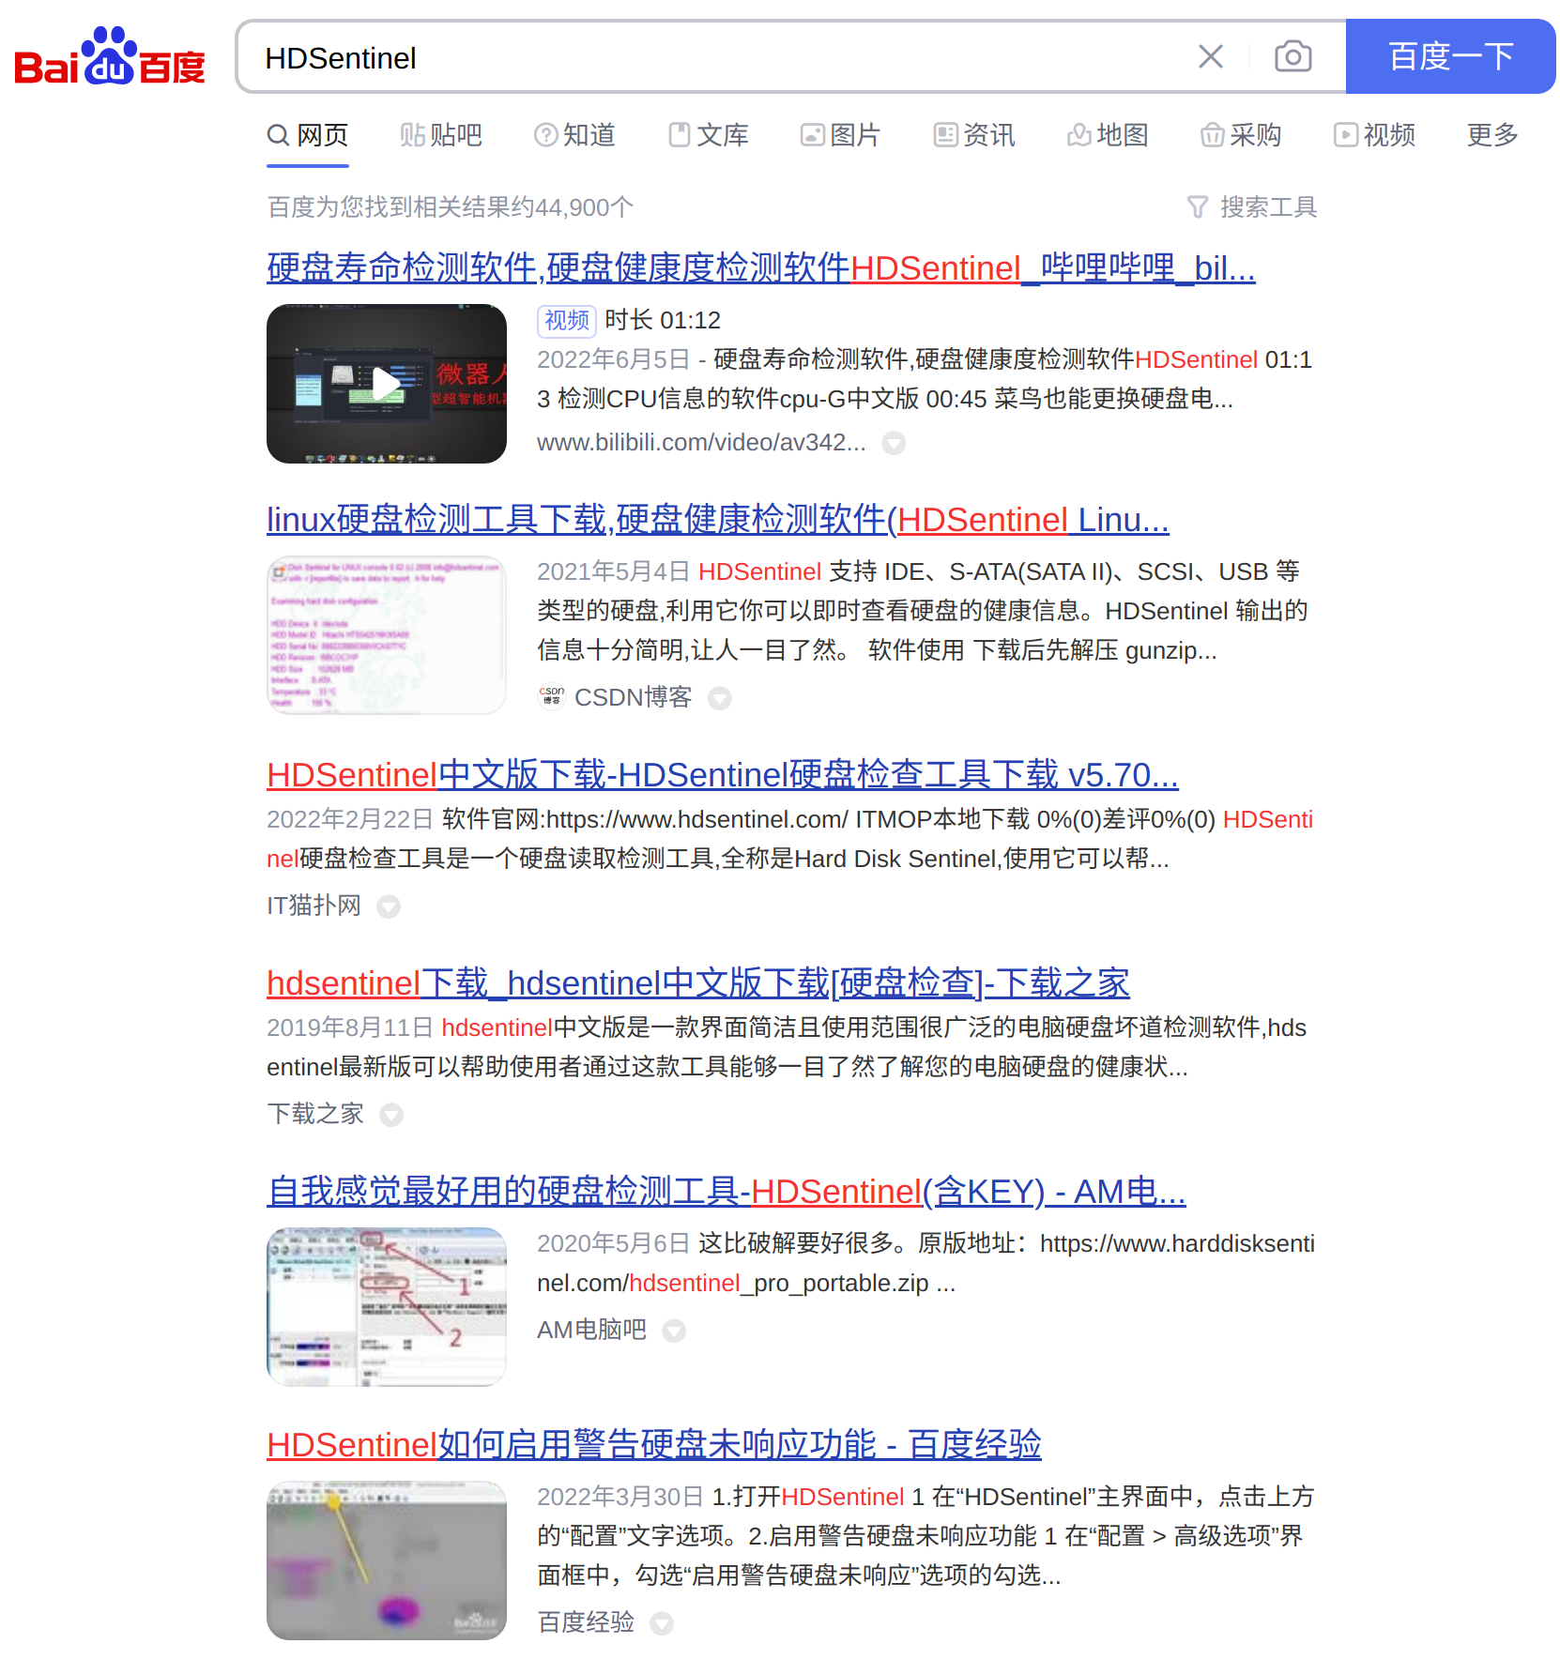
Task: Click the CSDN博客 logo icon
Action: (552, 696)
